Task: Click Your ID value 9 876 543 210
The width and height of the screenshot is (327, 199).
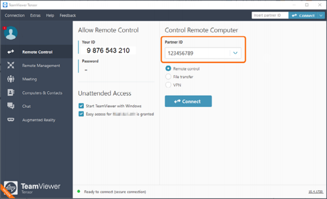Action: click(x=108, y=50)
